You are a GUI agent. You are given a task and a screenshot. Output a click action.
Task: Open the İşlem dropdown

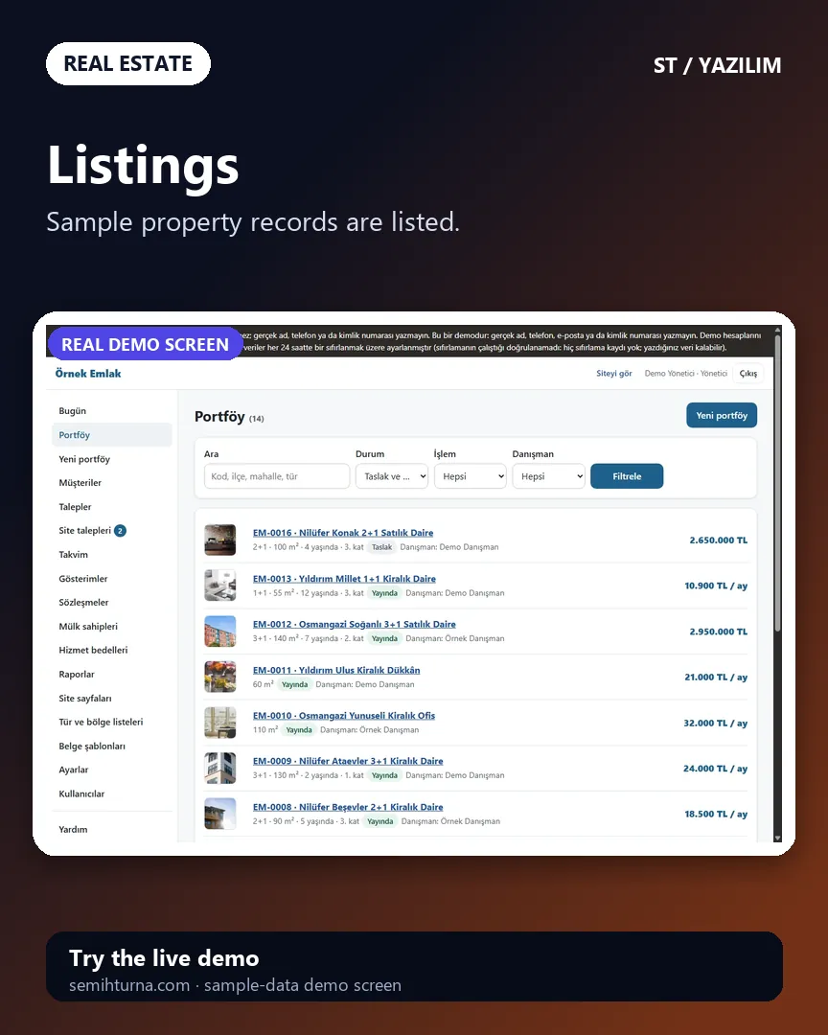[x=471, y=476]
